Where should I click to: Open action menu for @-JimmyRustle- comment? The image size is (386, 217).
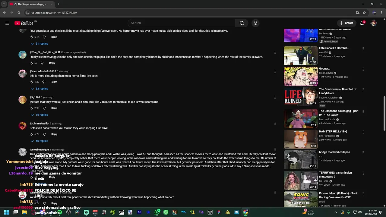click(x=275, y=123)
